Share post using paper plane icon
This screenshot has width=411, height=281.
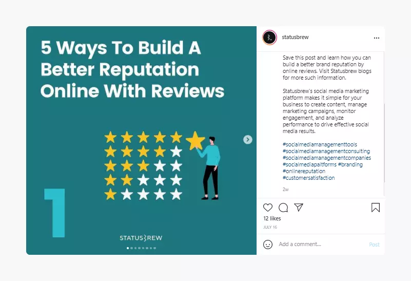pos(299,207)
